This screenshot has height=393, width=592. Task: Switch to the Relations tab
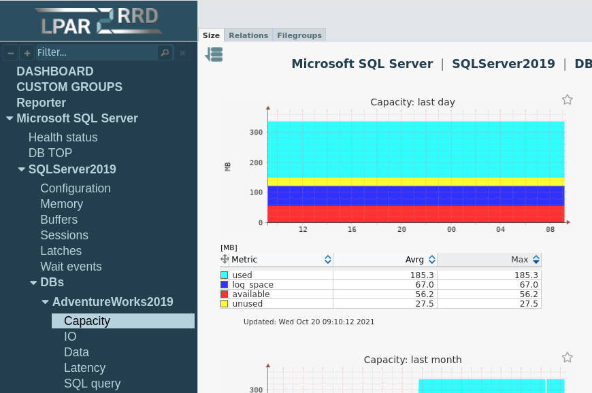[248, 35]
